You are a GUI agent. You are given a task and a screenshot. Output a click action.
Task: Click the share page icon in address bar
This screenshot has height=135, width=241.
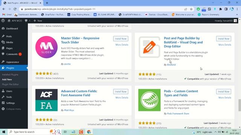186,9
